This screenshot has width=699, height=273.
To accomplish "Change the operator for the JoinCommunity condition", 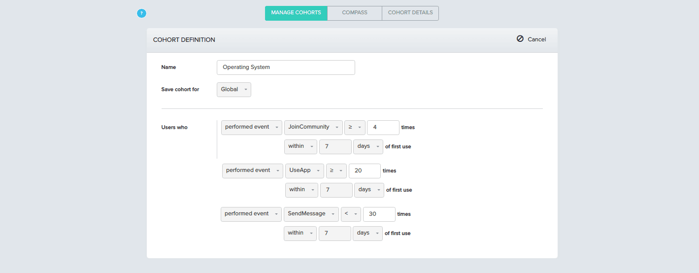I will pos(355,127).
